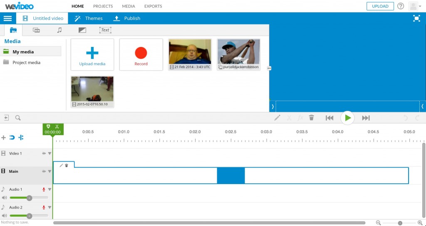The image size is (426, 226).
Task: Add a new track with plus icon
Action: click(3, 138)
